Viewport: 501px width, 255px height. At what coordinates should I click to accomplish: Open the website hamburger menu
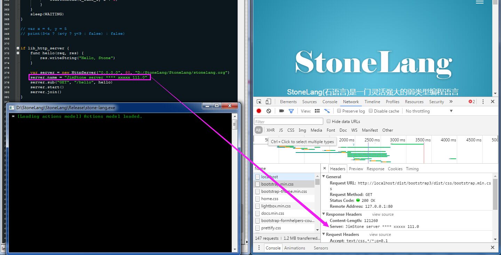[x=480, y=2]
